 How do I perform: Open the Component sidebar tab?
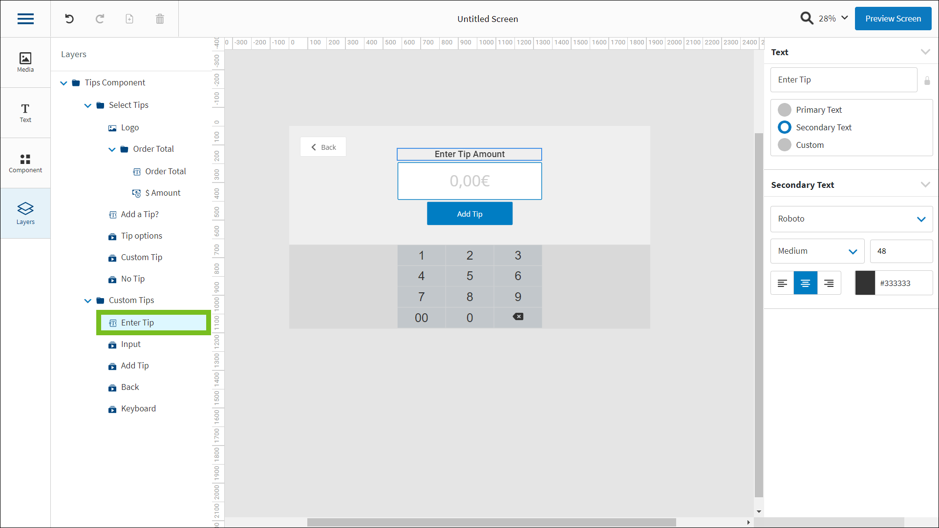tap(25, 163)
